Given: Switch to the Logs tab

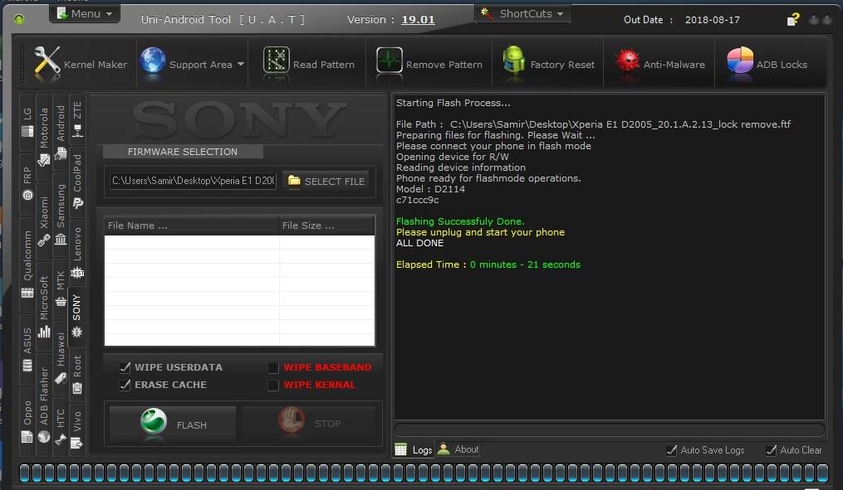Looking at the screenshot, I should pos(414,449).
